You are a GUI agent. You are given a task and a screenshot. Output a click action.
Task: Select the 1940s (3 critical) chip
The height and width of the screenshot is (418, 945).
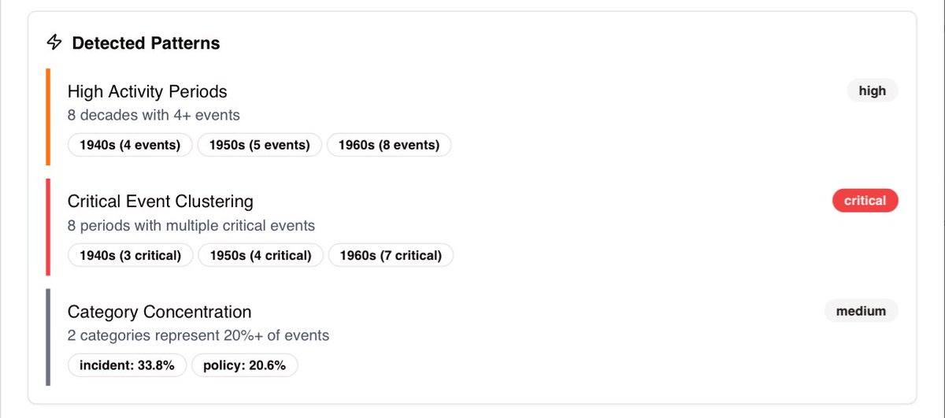click(x=131, y=255)
